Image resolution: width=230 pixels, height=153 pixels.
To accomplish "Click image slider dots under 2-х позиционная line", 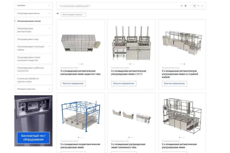I will [x=132, y=64].
